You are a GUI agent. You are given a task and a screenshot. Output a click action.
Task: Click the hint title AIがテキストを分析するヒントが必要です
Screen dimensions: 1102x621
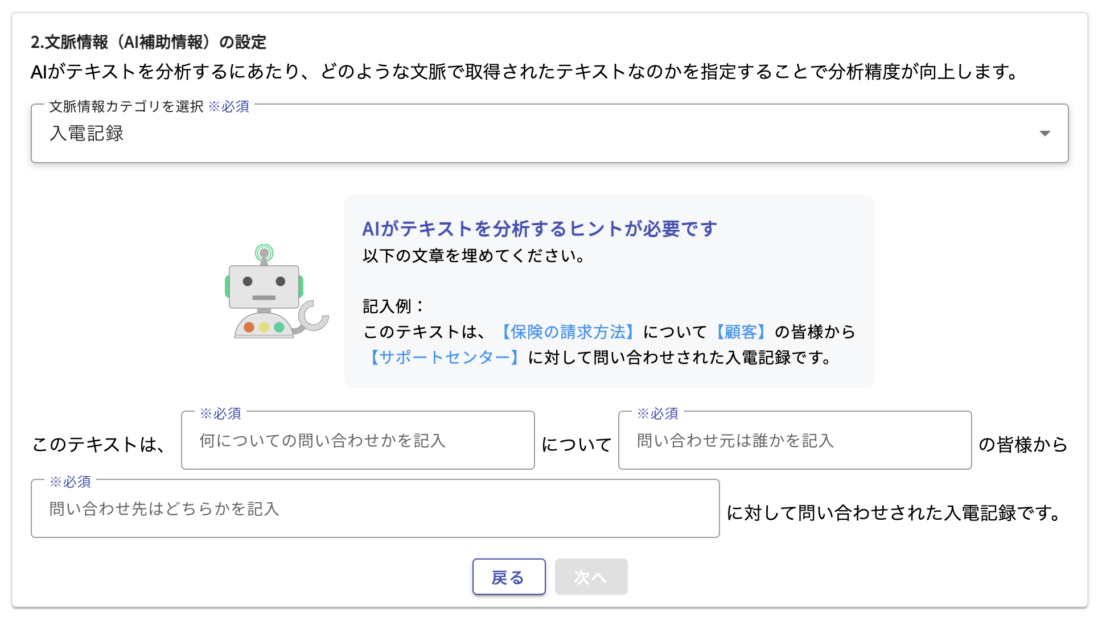[540, 229]
